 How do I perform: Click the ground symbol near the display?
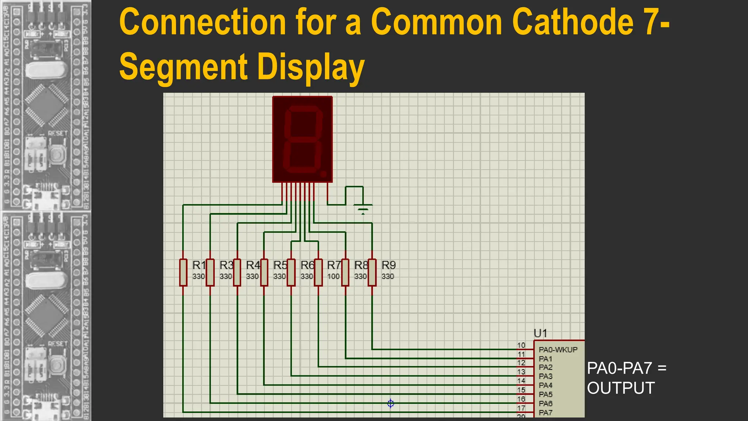363,209
